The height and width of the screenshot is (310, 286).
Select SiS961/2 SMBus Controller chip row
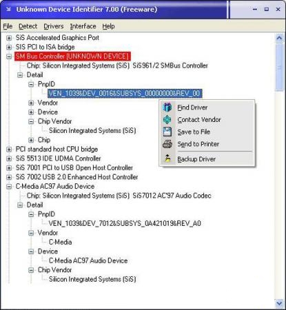pyautogui.click(x=117, y=65)
